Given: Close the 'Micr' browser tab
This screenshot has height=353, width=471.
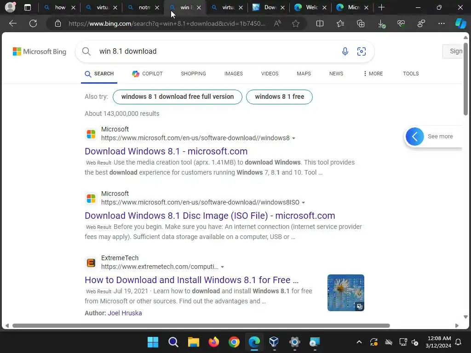Looking at the screenshot, I should pyautogui.click(x=366, y=7).
